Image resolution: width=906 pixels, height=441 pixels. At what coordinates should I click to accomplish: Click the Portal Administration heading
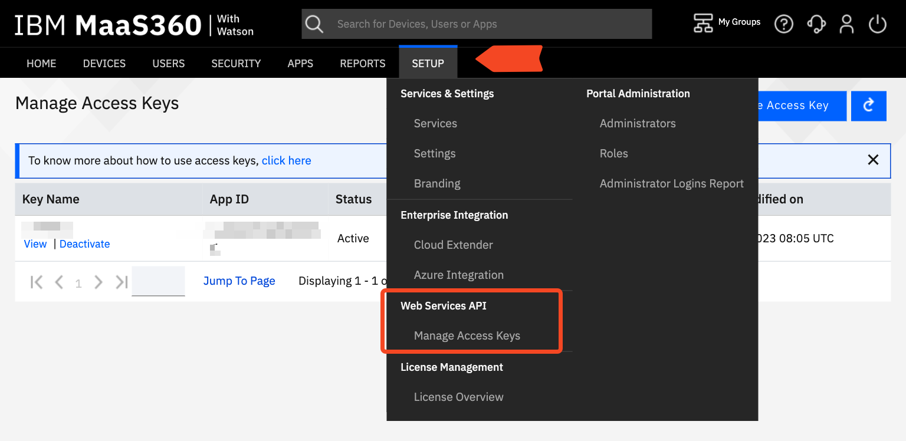click(638, 93)
